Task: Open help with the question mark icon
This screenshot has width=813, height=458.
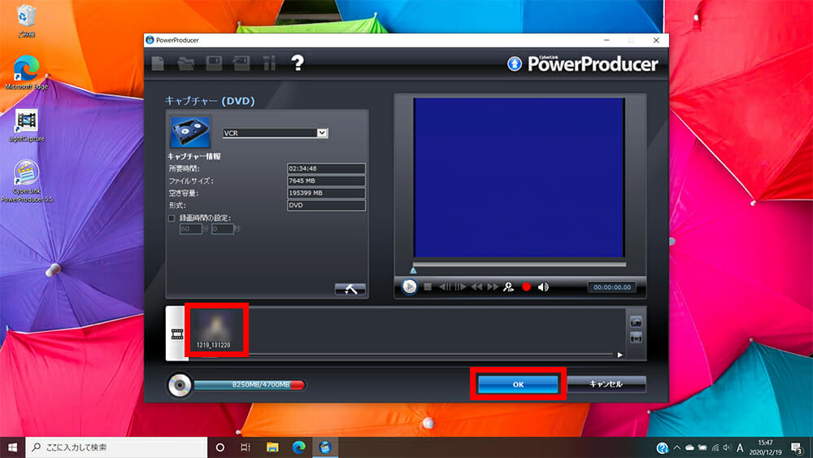Action: click(297, 63)
